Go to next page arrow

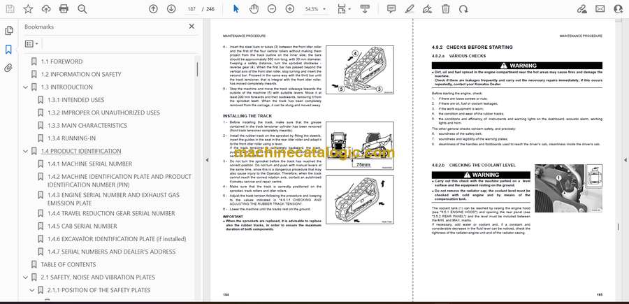point(171,9)
